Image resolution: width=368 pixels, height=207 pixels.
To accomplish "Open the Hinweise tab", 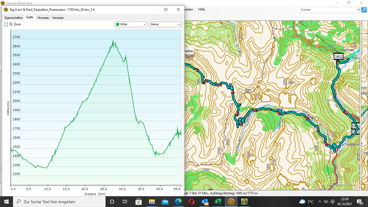I will [x=43, y=18].
